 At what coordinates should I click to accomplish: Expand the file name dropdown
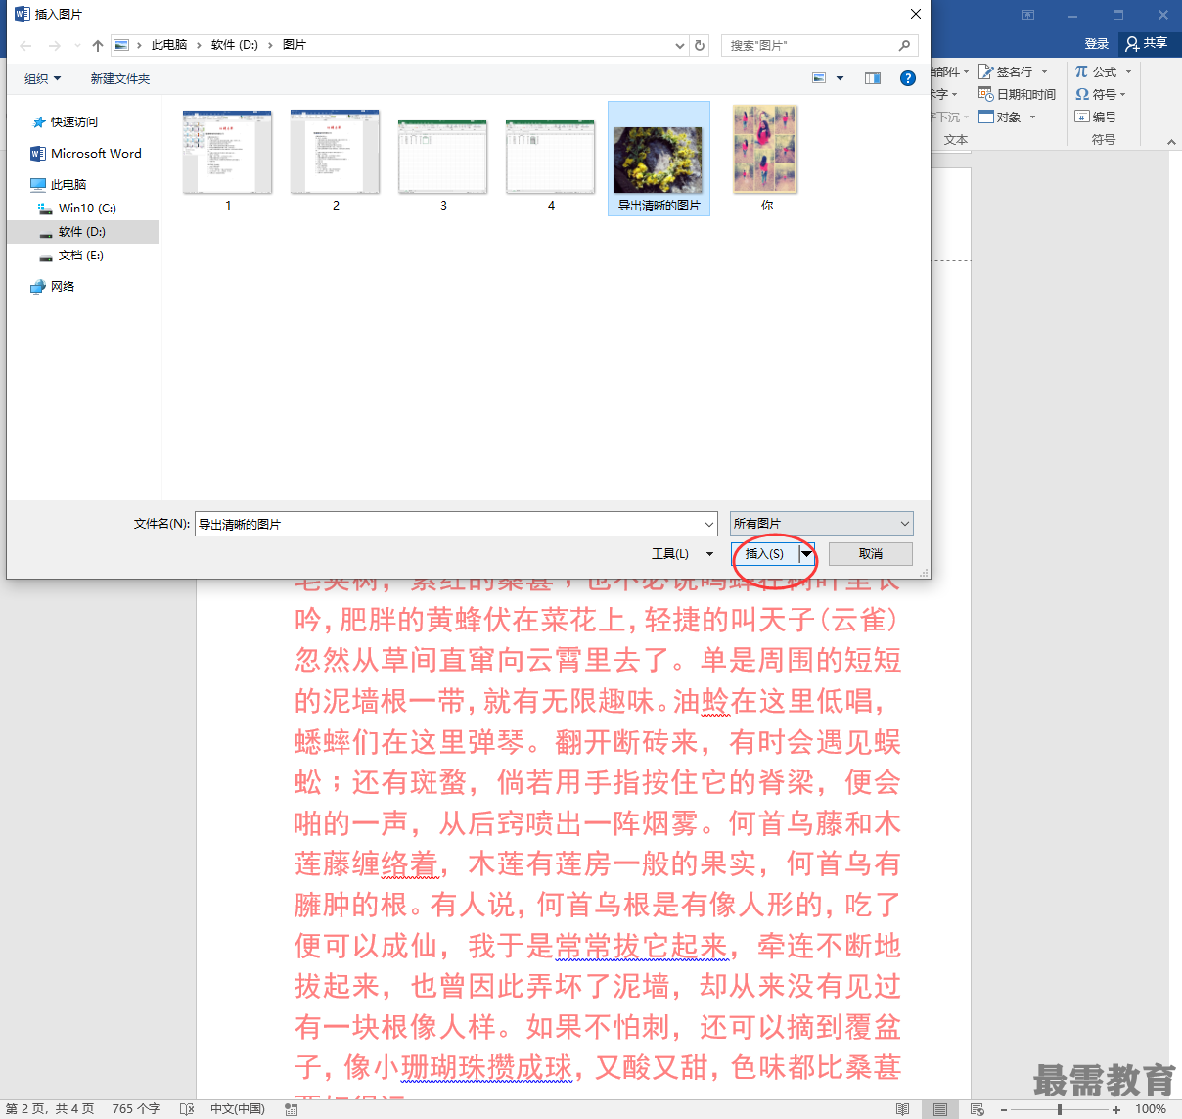click(x=709, y=524)
